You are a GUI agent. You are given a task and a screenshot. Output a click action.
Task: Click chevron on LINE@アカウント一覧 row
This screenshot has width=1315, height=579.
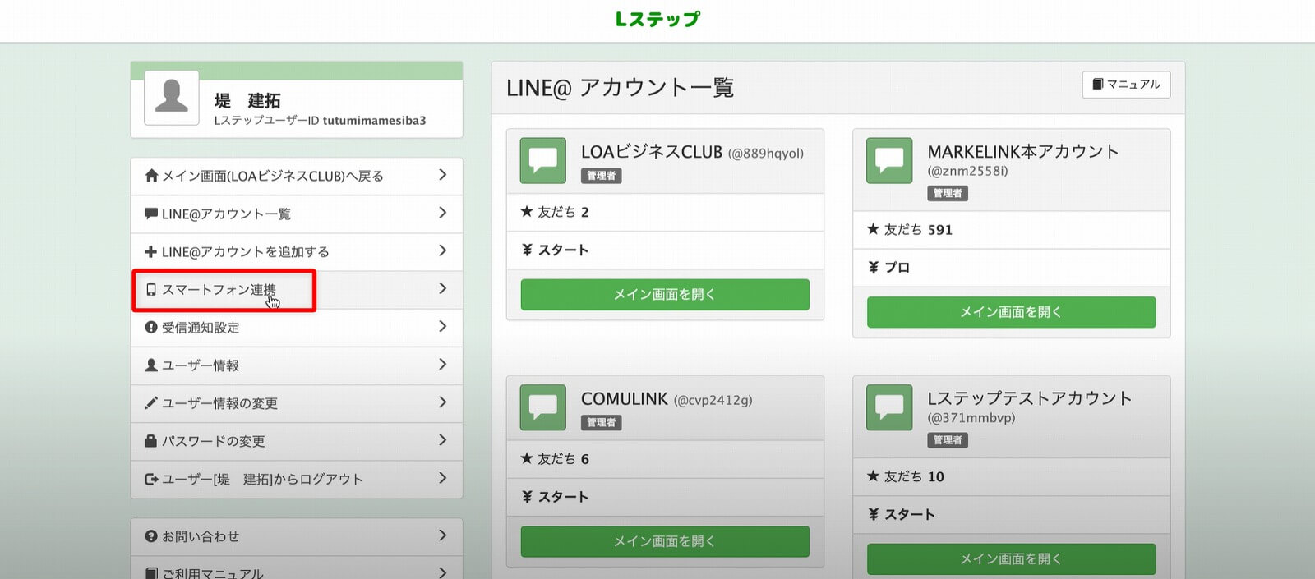(443, 213)
